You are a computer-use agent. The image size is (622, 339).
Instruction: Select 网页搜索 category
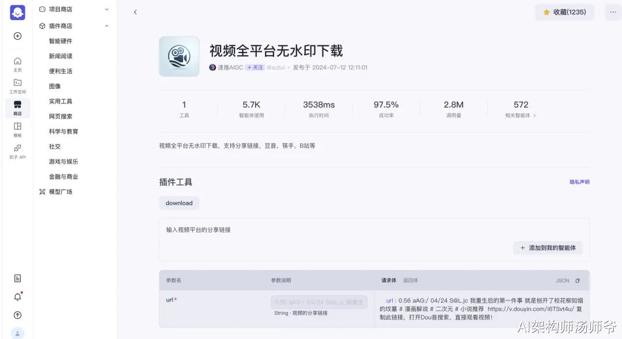(60, 116)
